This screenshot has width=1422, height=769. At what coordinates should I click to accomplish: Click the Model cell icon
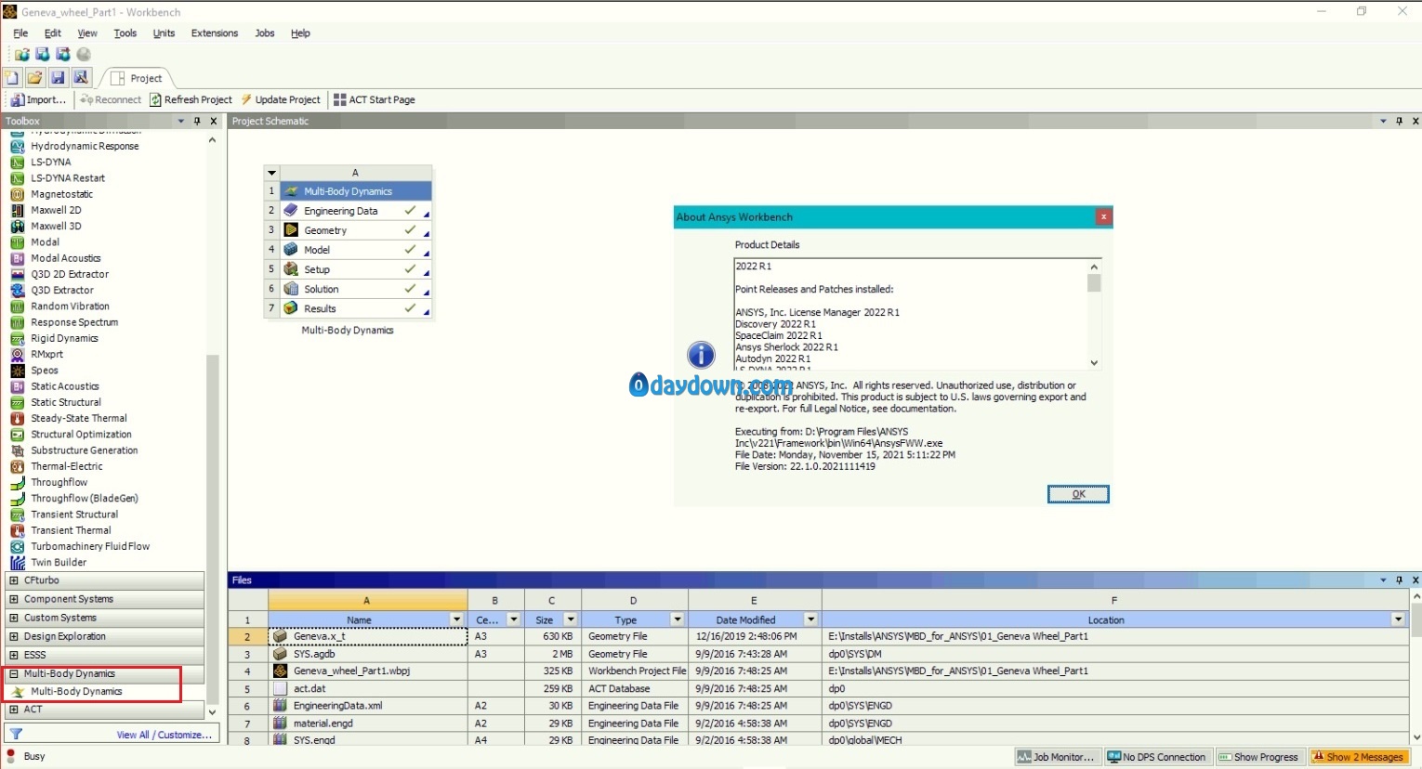pyautogui.click(x=291, y=250)
